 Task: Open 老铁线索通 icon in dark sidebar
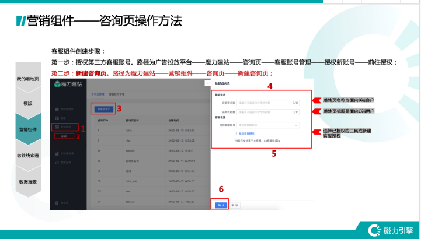[57, 153]
